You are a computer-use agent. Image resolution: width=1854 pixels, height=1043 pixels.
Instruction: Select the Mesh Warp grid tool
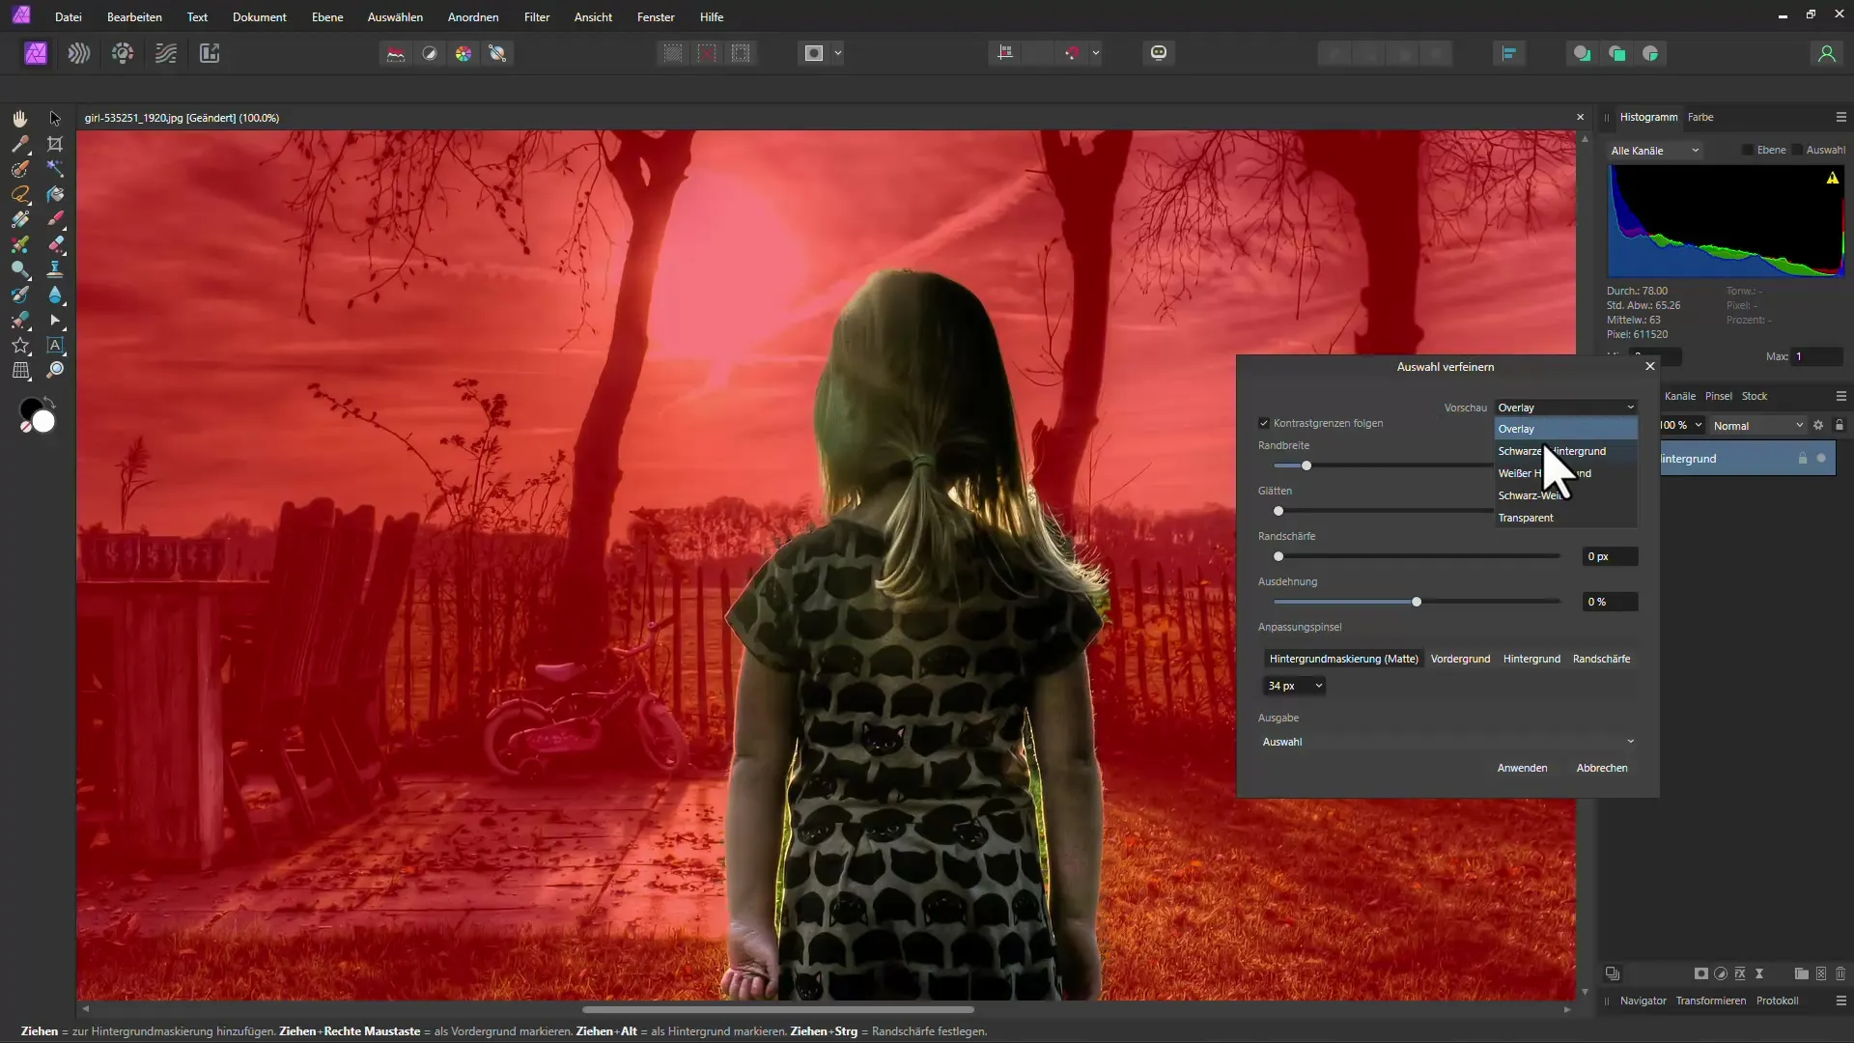click(x=19, y=370)
